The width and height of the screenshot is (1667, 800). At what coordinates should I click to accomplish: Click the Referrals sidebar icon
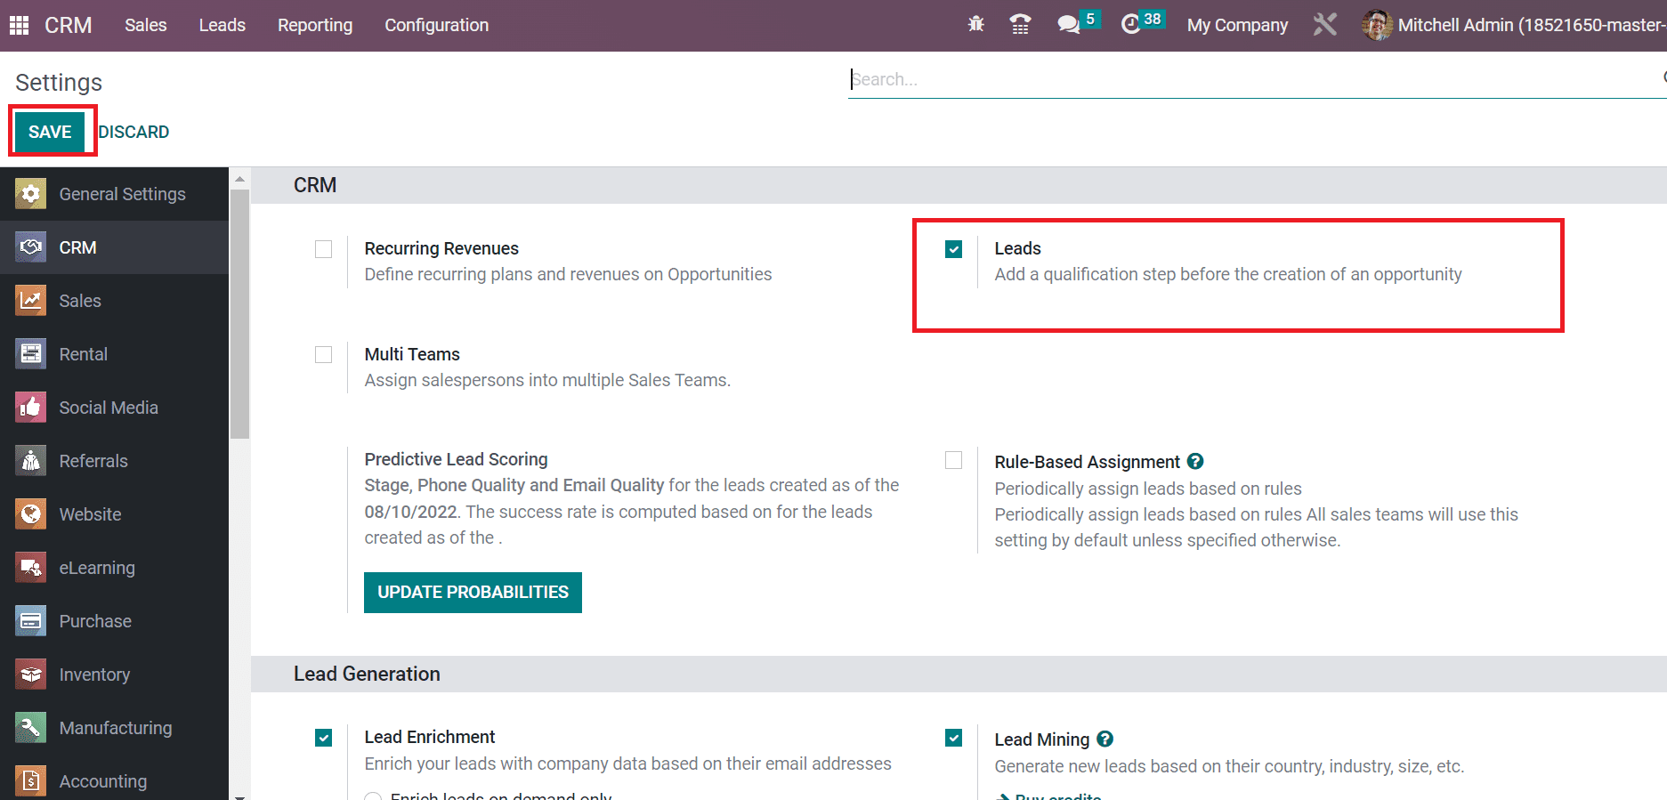coord(31,461)
